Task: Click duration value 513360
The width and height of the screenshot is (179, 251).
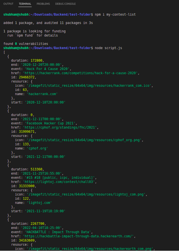Action: 36,169
